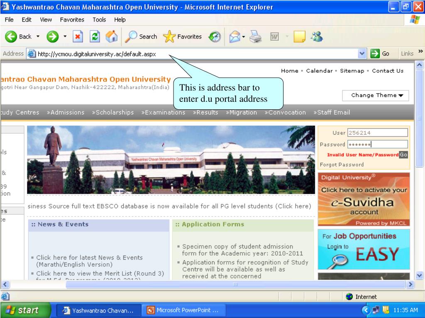Screen dimensions: 425x318
Task: Click the Forgot Password link
Action: point(342,165)
